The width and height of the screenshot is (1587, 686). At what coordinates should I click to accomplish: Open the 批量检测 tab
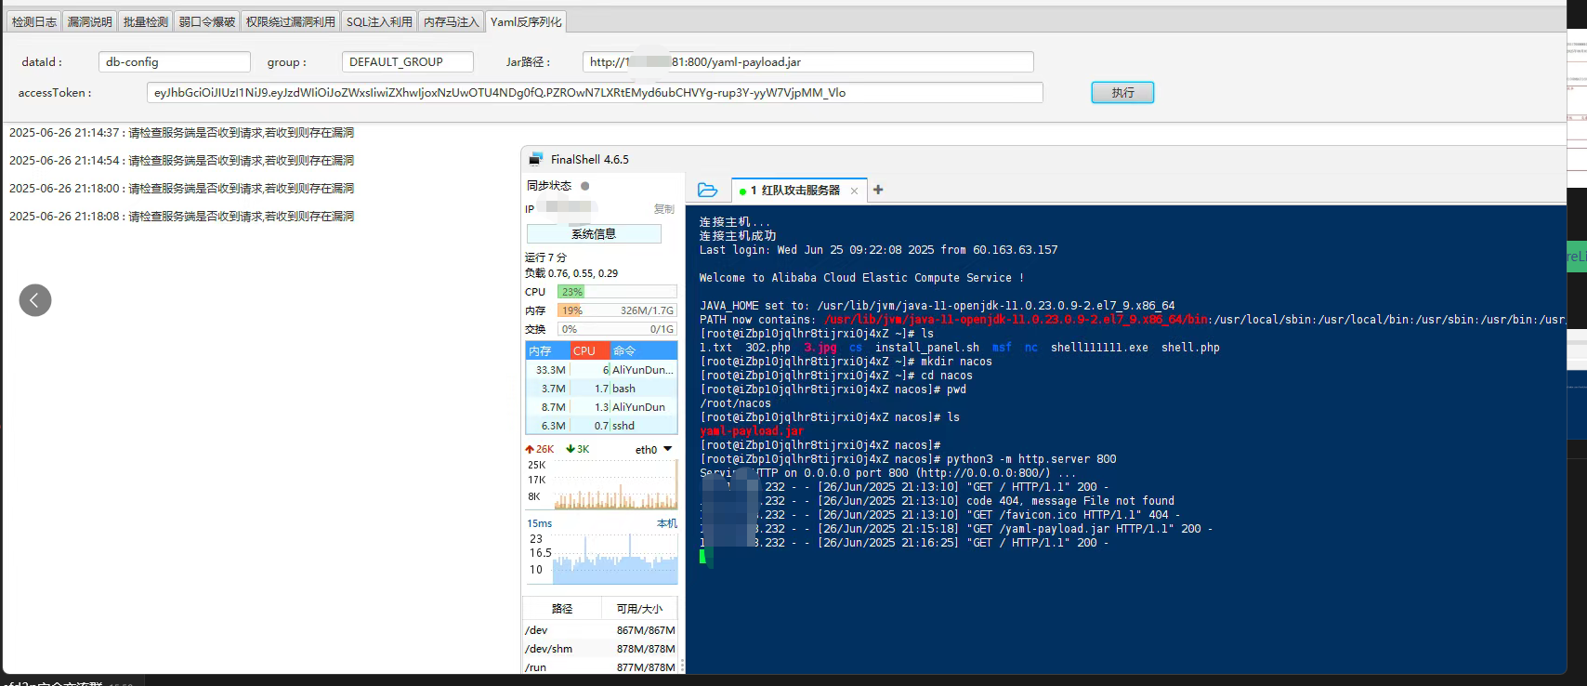[146, 21]
